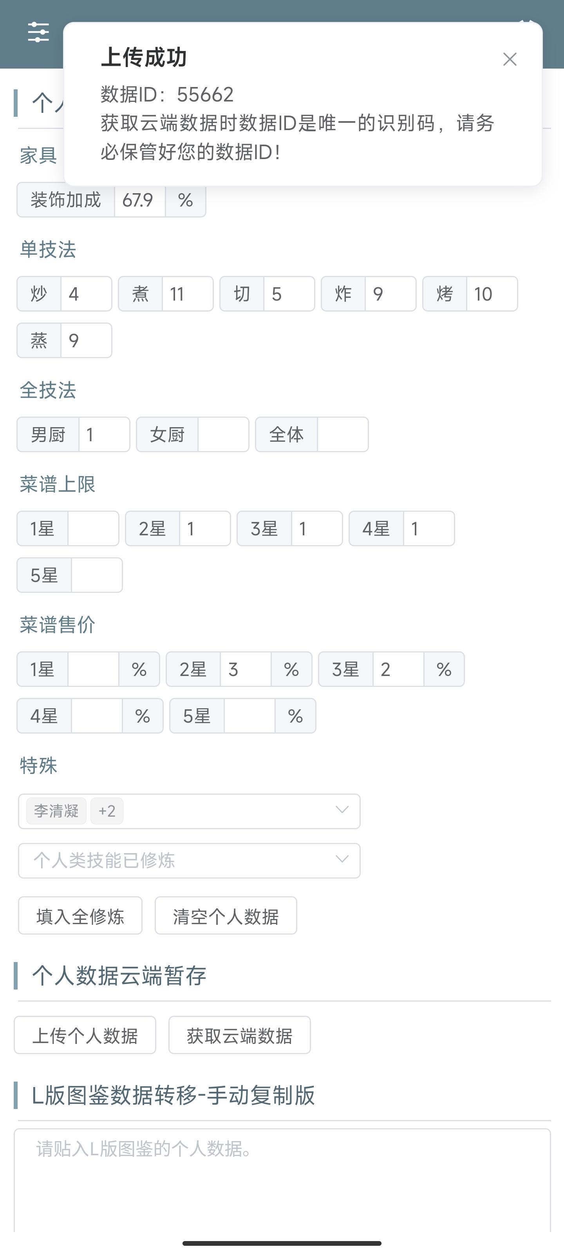Image resolution: width=564 pixels, height=1254 pixels.
Task: Click the 全体 skill input field
Action: pyautogui.click(x=342, y=435)
